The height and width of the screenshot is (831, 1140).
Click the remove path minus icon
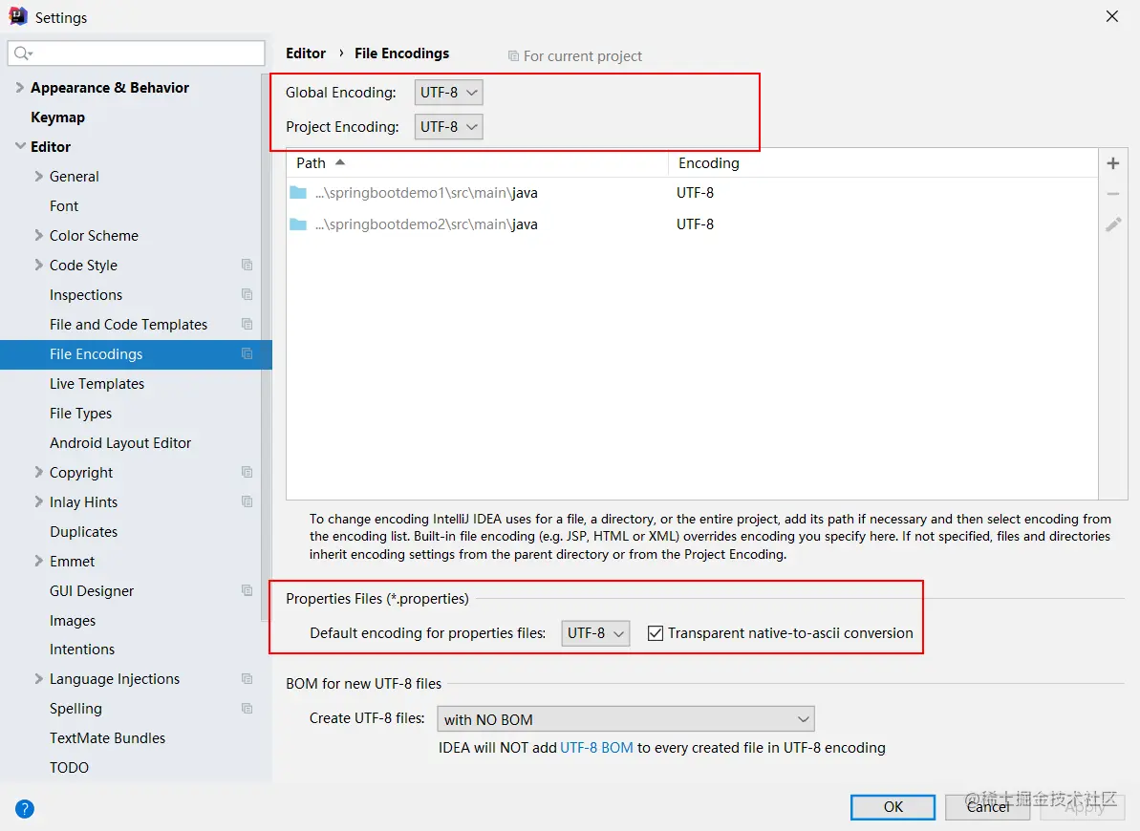coord(1112,194)
